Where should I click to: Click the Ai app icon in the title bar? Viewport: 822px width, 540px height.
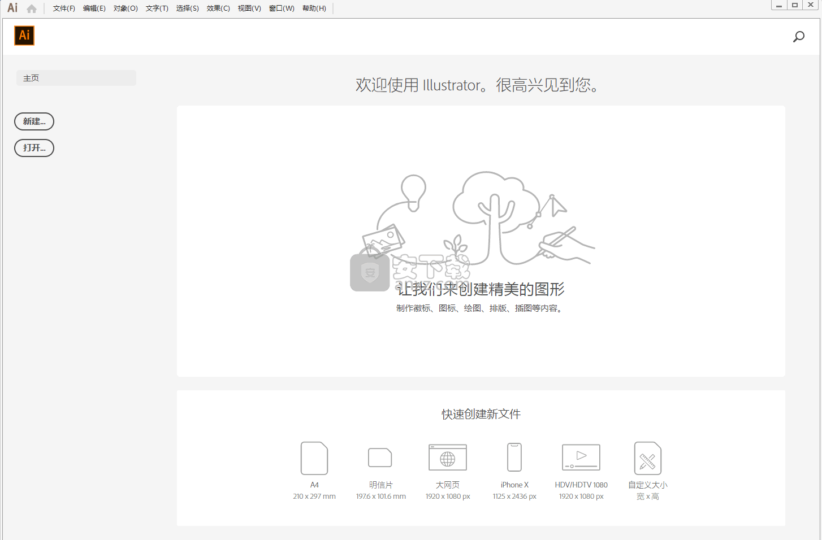click(x=12, y=8)
